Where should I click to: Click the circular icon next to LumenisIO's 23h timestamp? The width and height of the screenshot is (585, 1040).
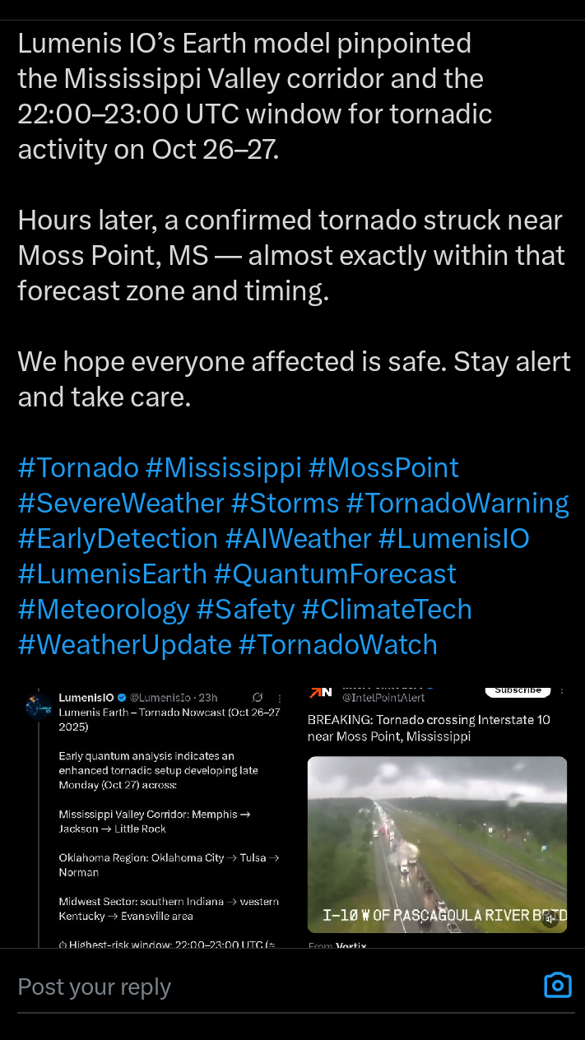(x=258, y=698)
